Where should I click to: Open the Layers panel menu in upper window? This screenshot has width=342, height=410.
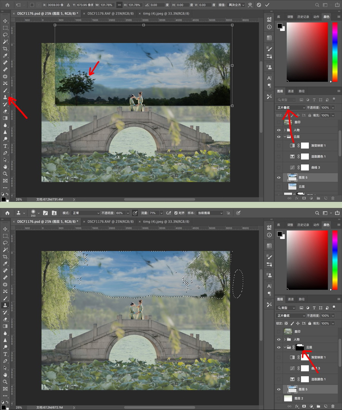(x=339, y=91)
